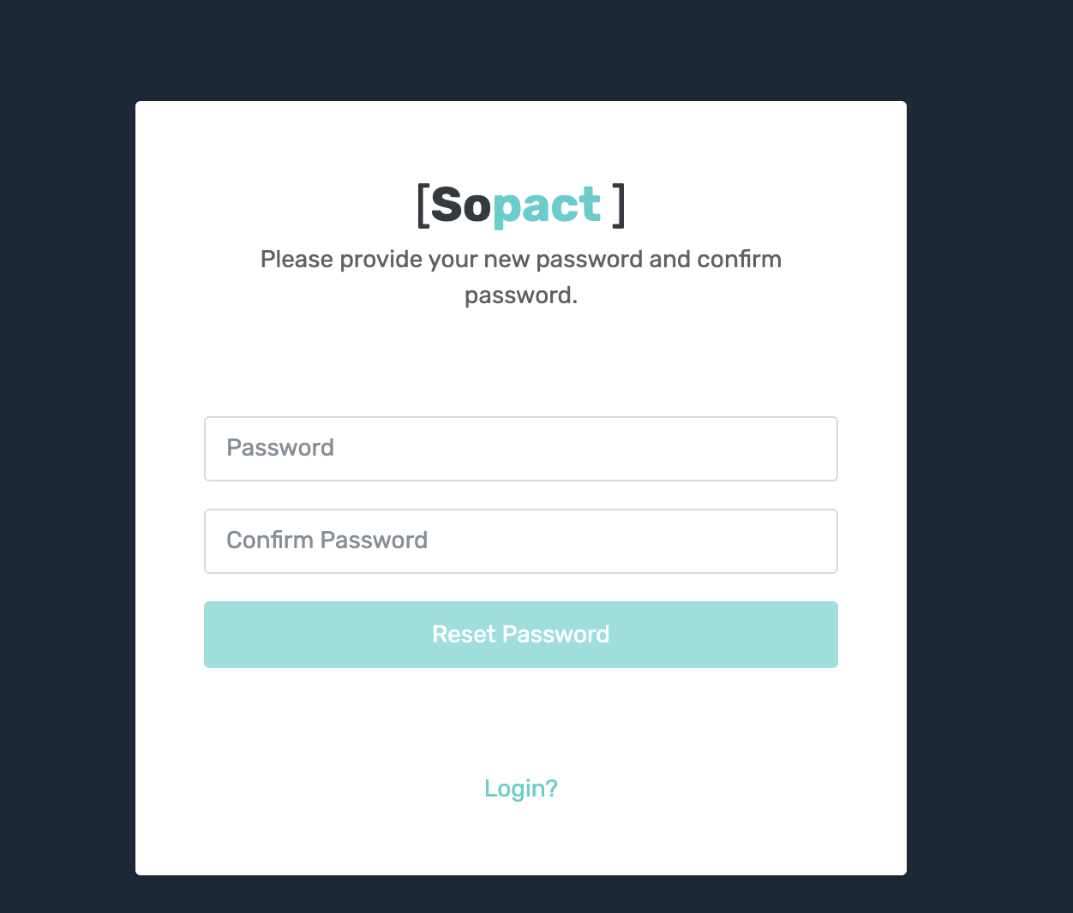Place cursor in the password confirmation box

point(521,541)
